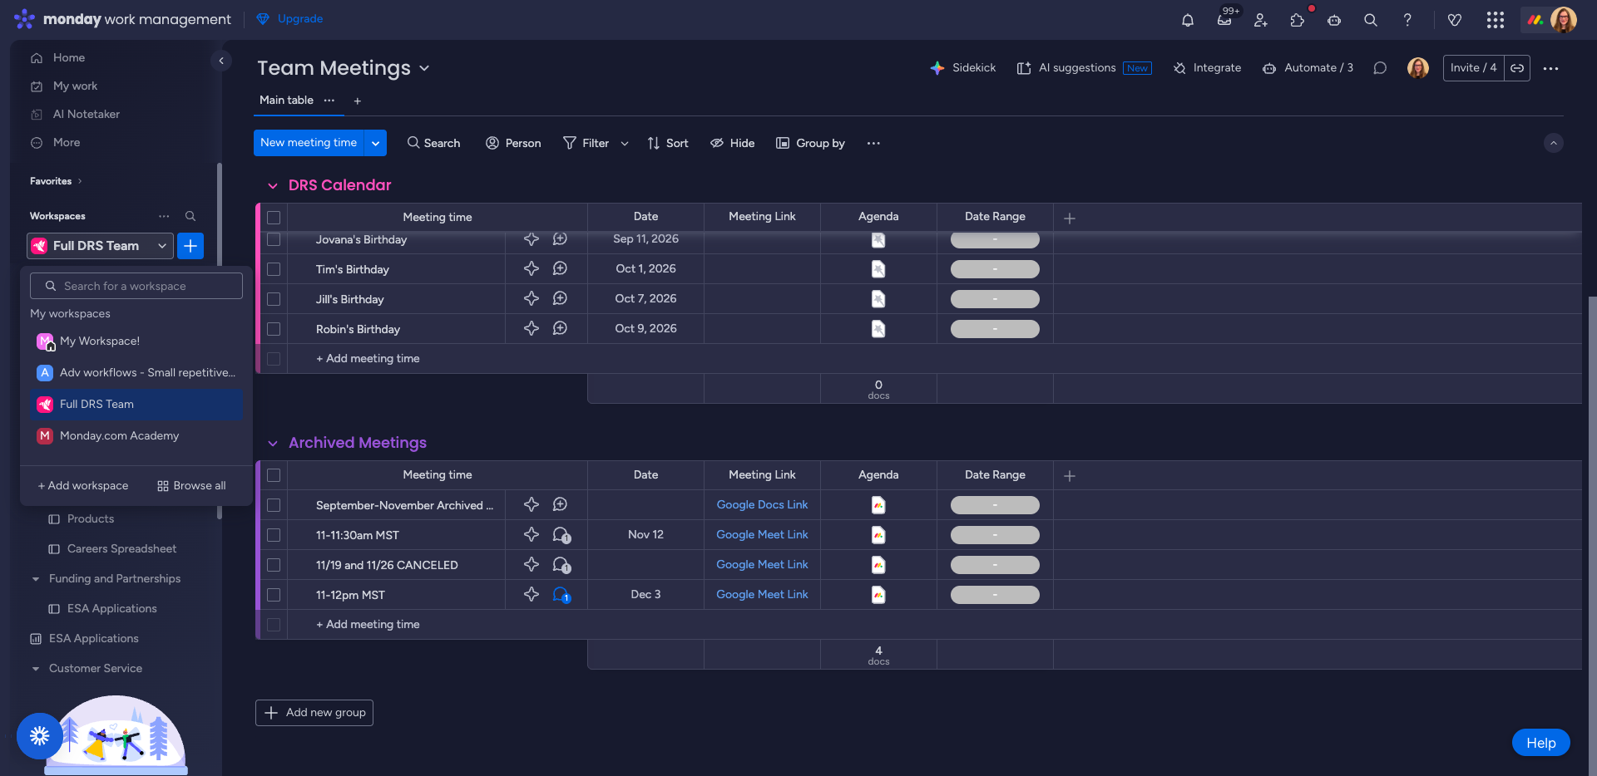Open the Google Docs Link
Screen dimensions: 1597x776
[762, 505]
